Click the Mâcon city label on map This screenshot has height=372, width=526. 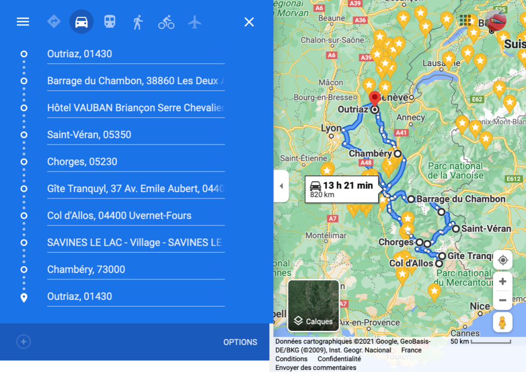[x=331, y=82]
